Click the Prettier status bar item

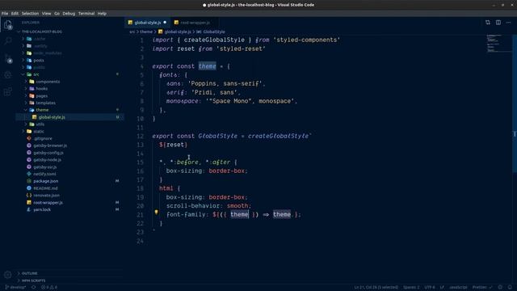482,288
